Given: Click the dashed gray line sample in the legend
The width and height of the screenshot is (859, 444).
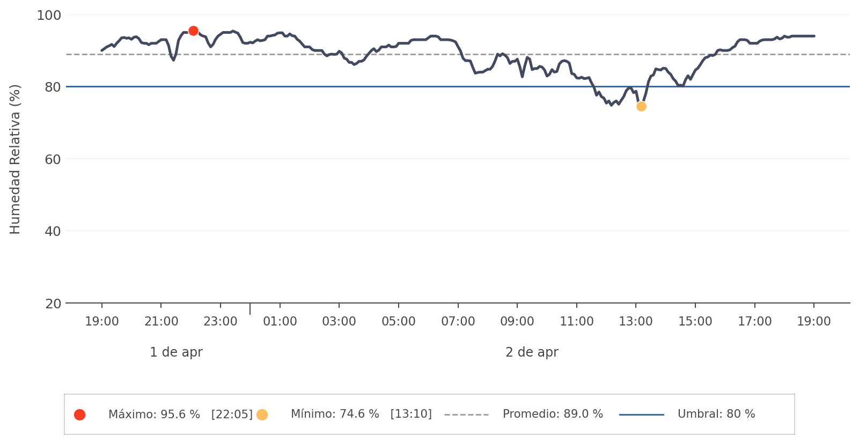Looking at the screenshot, I should pos(466,415).
